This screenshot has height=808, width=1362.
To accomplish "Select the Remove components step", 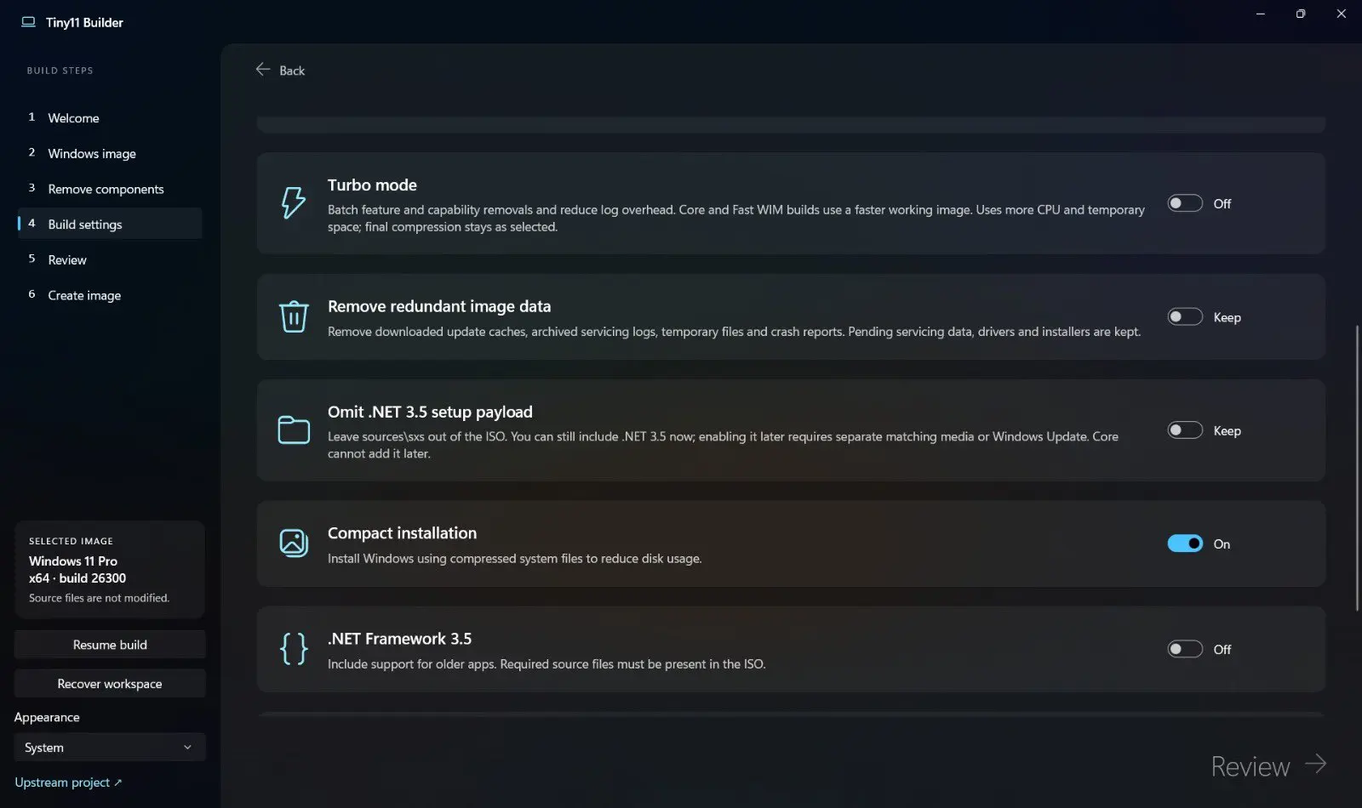I will point(110,189).
